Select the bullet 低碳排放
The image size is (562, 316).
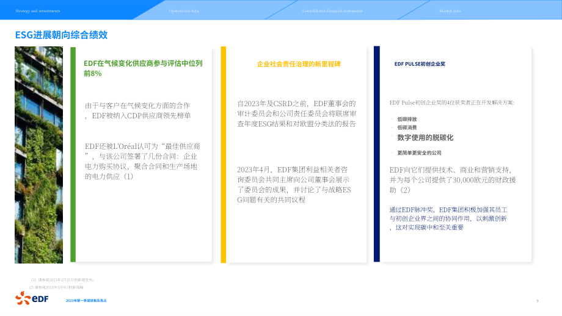[x=407, y=119]
